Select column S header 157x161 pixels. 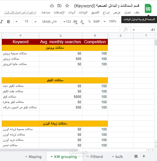(121, 36)
